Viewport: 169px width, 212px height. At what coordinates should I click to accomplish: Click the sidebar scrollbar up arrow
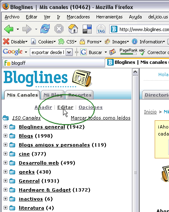[x=135, y=72]
